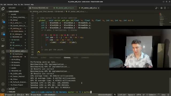Image resolution: width=171 pixels, height=96 pixels.
Task: Click errors and warnings count in status bar
Action: click(x=20, y=95)
